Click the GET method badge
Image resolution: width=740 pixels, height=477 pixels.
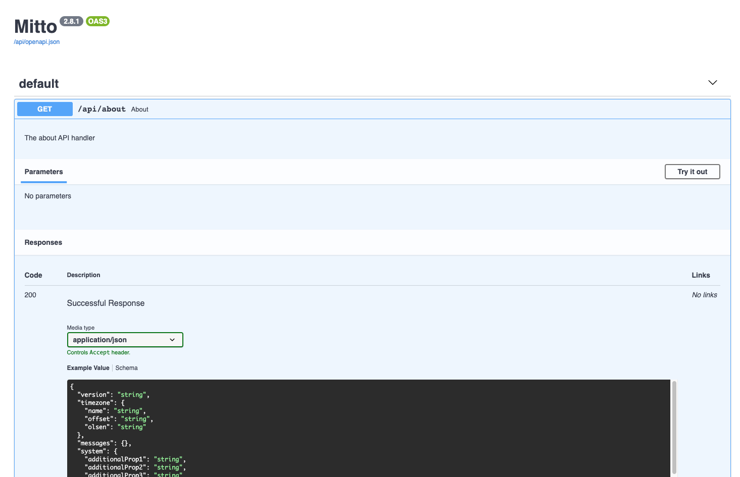pyautogui.click(x=45, y=109)
